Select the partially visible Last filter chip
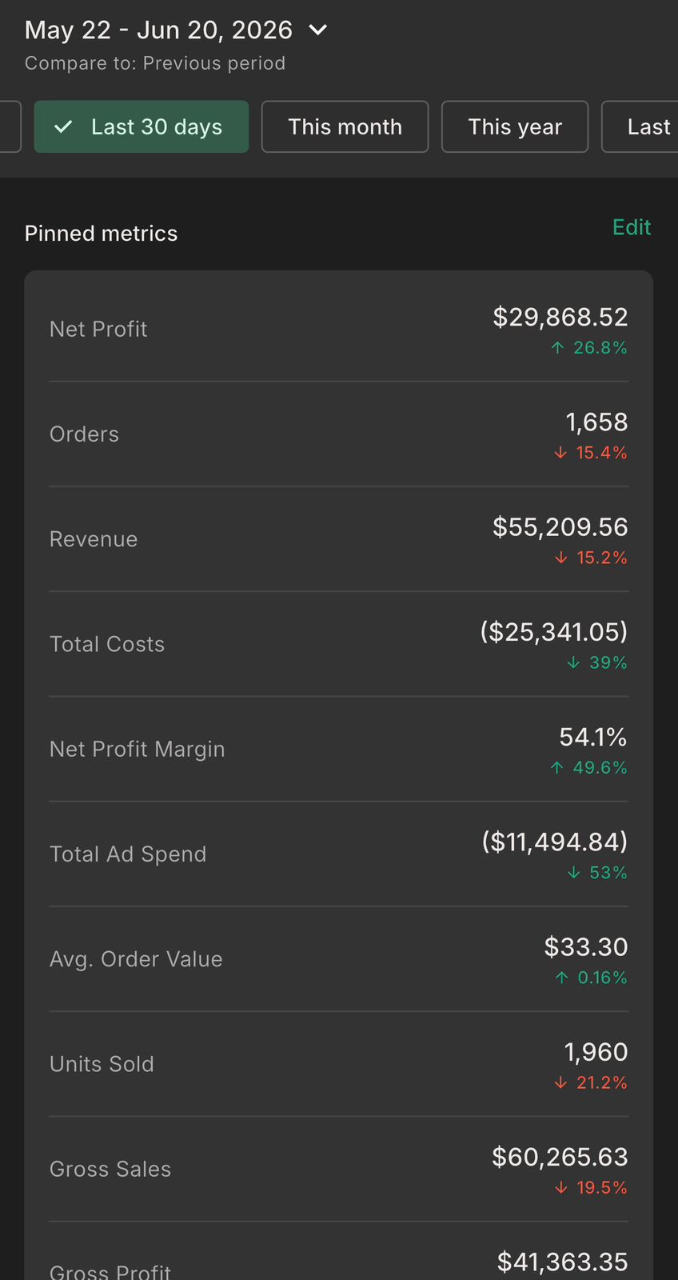 [x=640, y=126]
